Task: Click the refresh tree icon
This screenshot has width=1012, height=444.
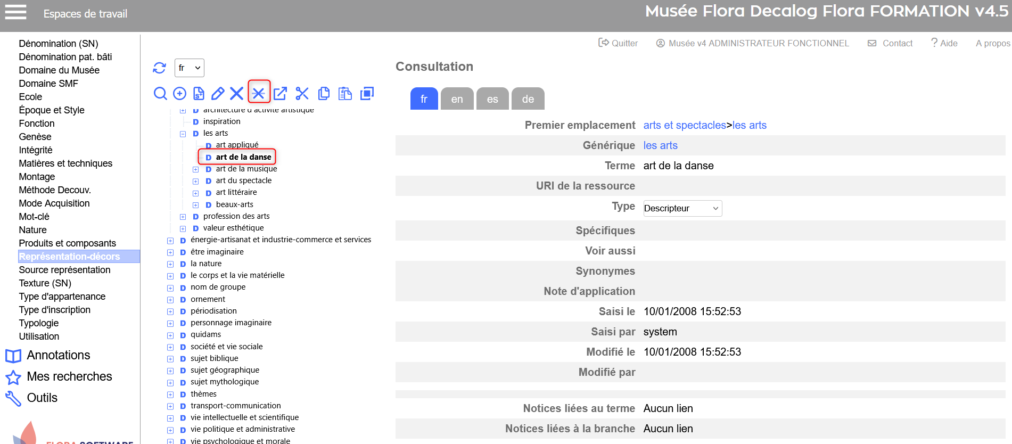Action: pyautogui.click(x=159, y=68)
